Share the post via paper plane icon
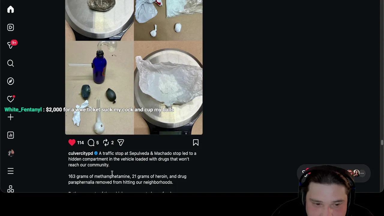This screenshot has width=384, height=216. pyautogui.click(x=121, y=142)
